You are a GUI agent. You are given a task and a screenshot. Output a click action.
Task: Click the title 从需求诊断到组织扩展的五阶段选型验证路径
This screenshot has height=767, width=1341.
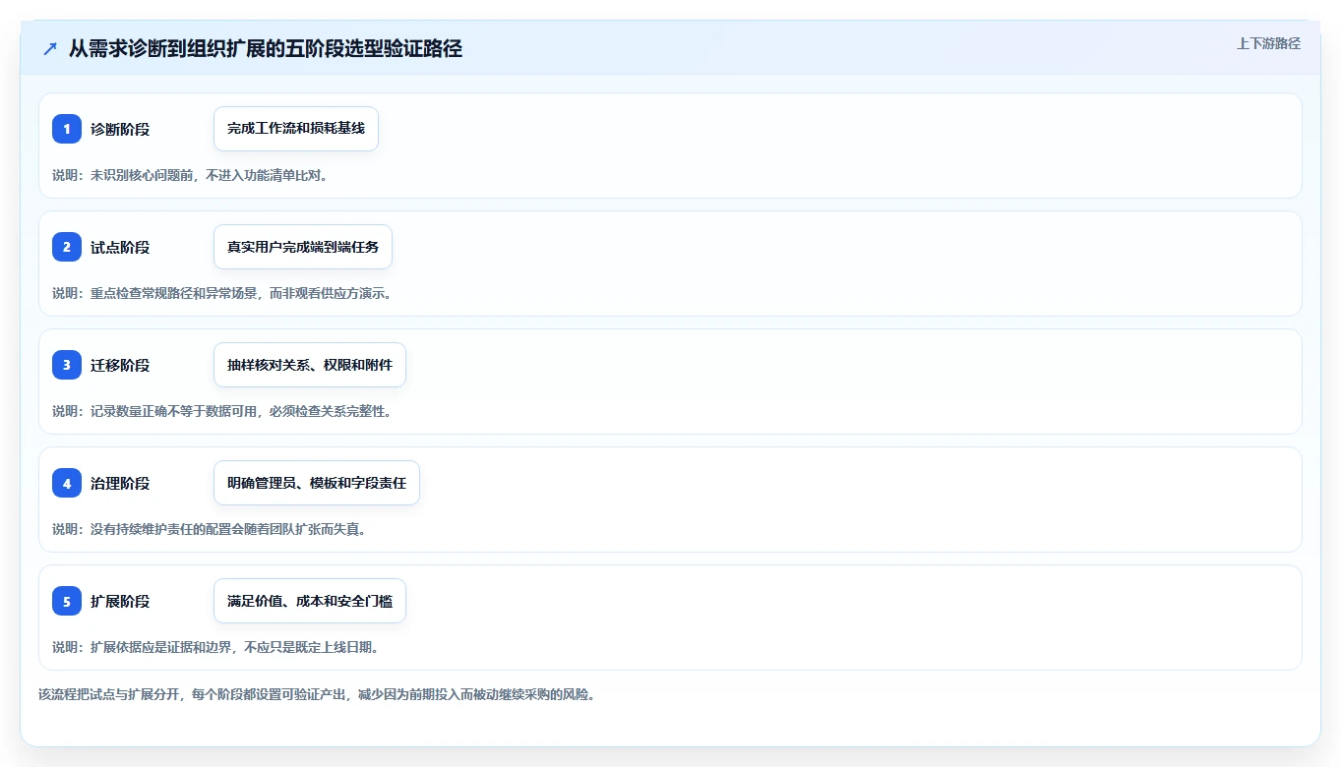coord(266,48)
